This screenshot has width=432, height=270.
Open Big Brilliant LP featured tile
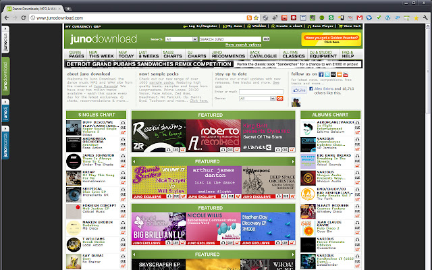pyautogui.click(x=159, y=228)
